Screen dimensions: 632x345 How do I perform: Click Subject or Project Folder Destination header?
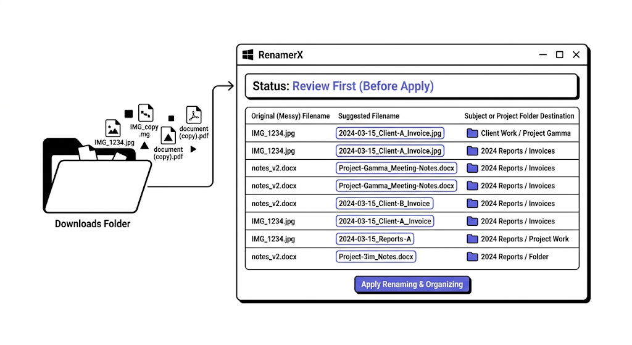click(x=519, y=116)
